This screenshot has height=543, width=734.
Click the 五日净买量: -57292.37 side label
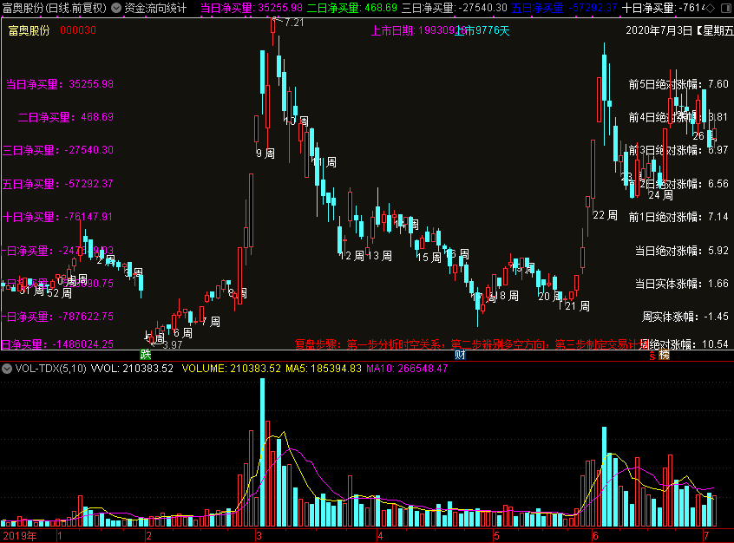point(58,184)
